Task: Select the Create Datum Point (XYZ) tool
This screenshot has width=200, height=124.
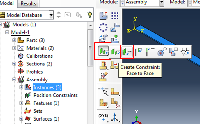Action: [x=103, y=117]
